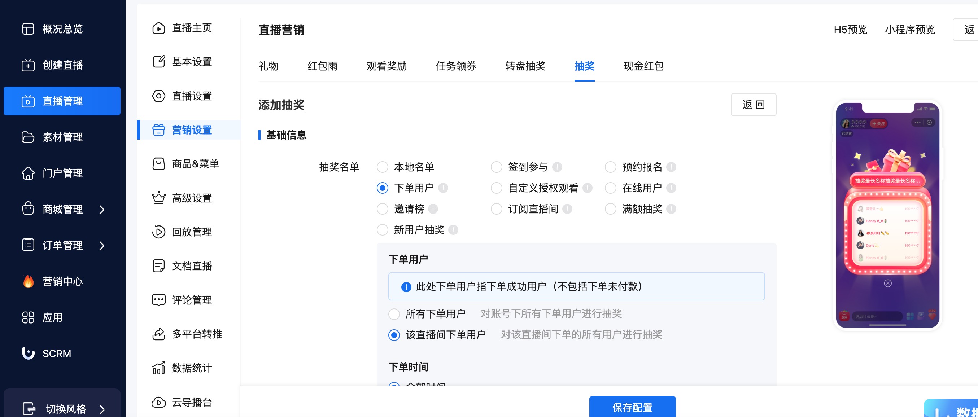
Task: Click the 概况总览 dashboard icon
Action: pyautogui.click(x=28, y=29)
